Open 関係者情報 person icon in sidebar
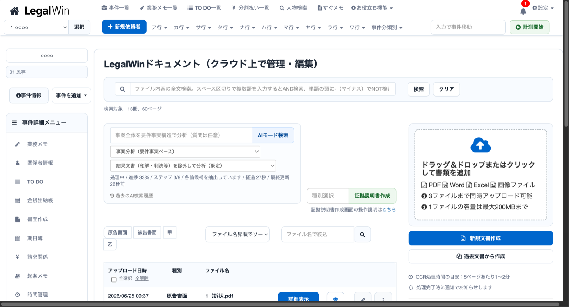The width and height of the screenshot is (569, 307). pyautogui.click(x=17, y=163)
